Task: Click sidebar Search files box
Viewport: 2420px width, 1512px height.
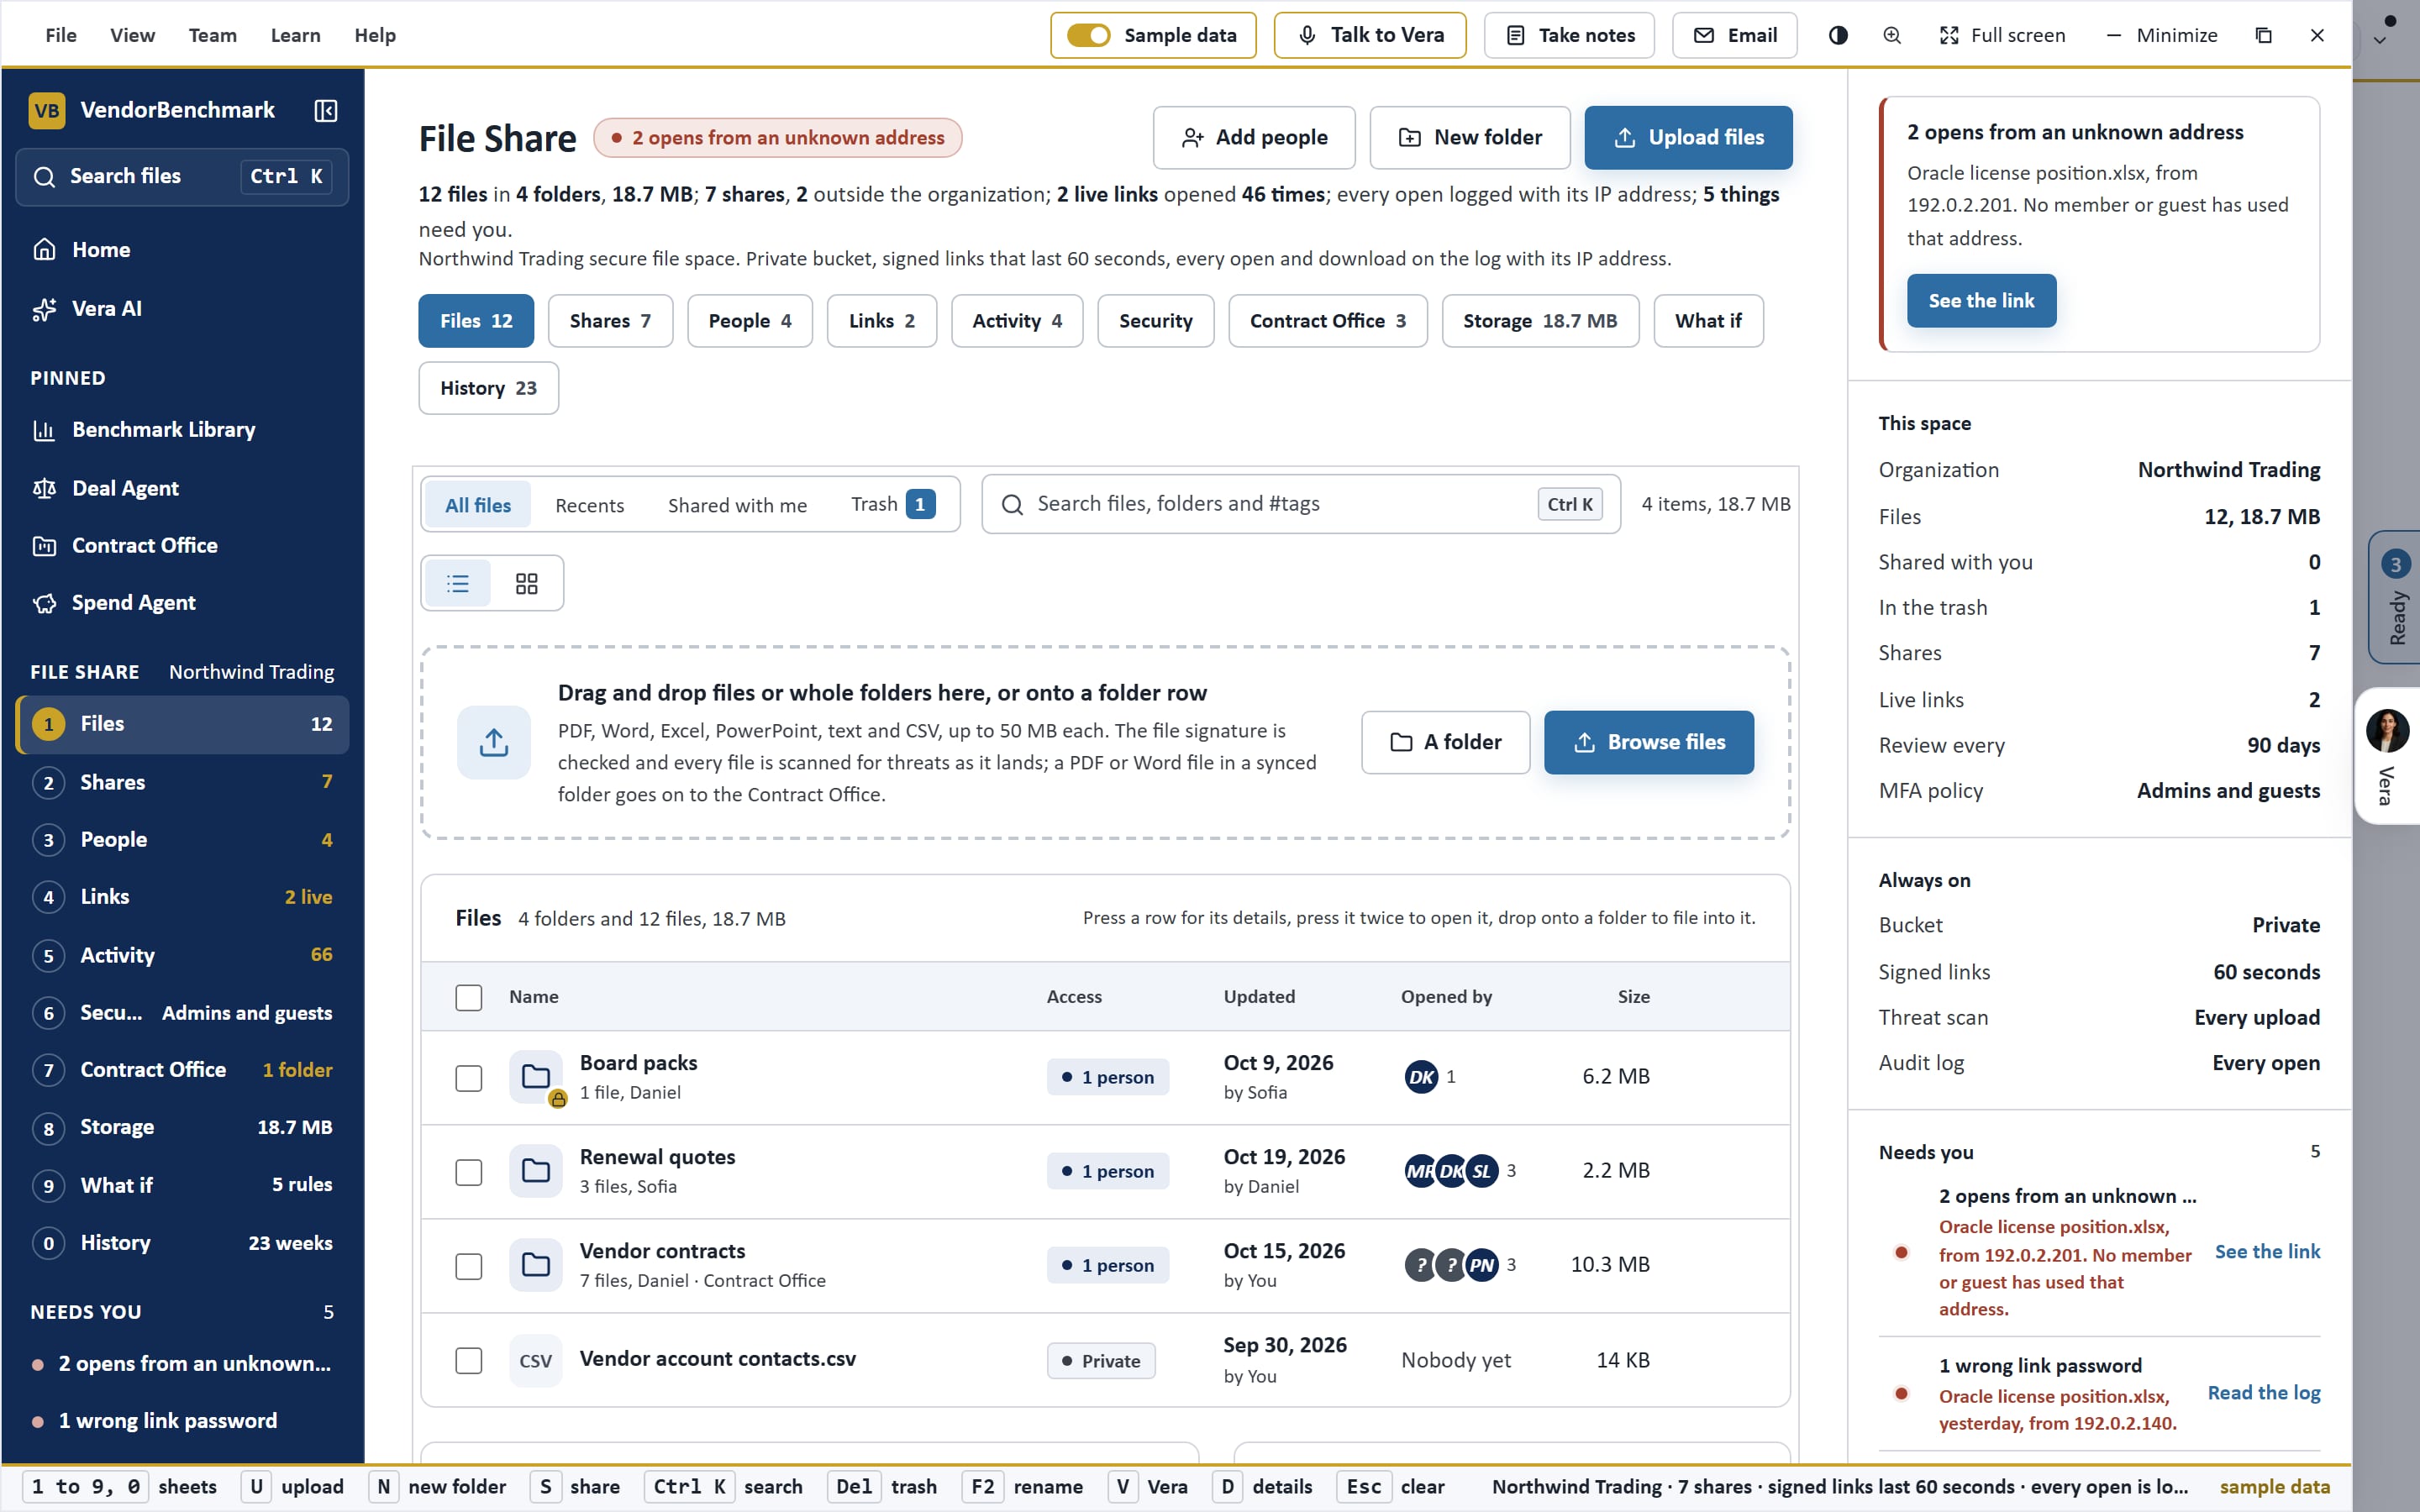Action: point(182,177)
